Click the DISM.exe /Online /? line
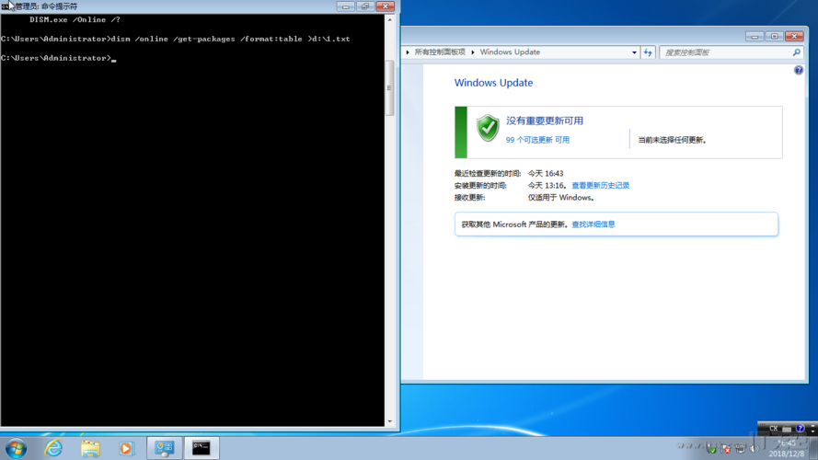818x460 pixels. tap(75, 20)
